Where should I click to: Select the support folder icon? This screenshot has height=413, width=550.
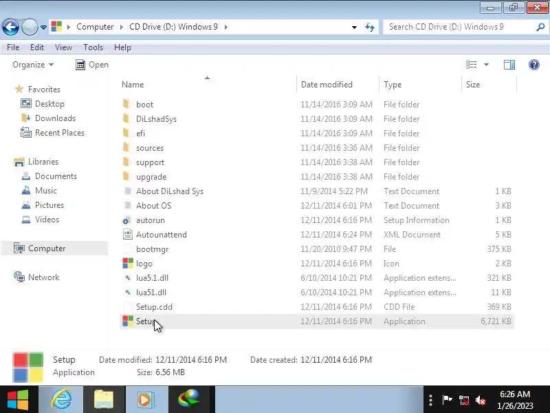click(126, 162)
